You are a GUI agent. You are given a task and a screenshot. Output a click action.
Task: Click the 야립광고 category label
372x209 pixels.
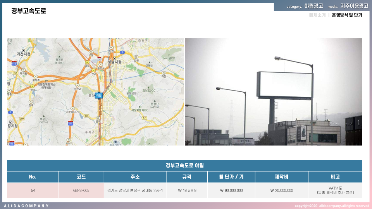(x=313, y=6)
